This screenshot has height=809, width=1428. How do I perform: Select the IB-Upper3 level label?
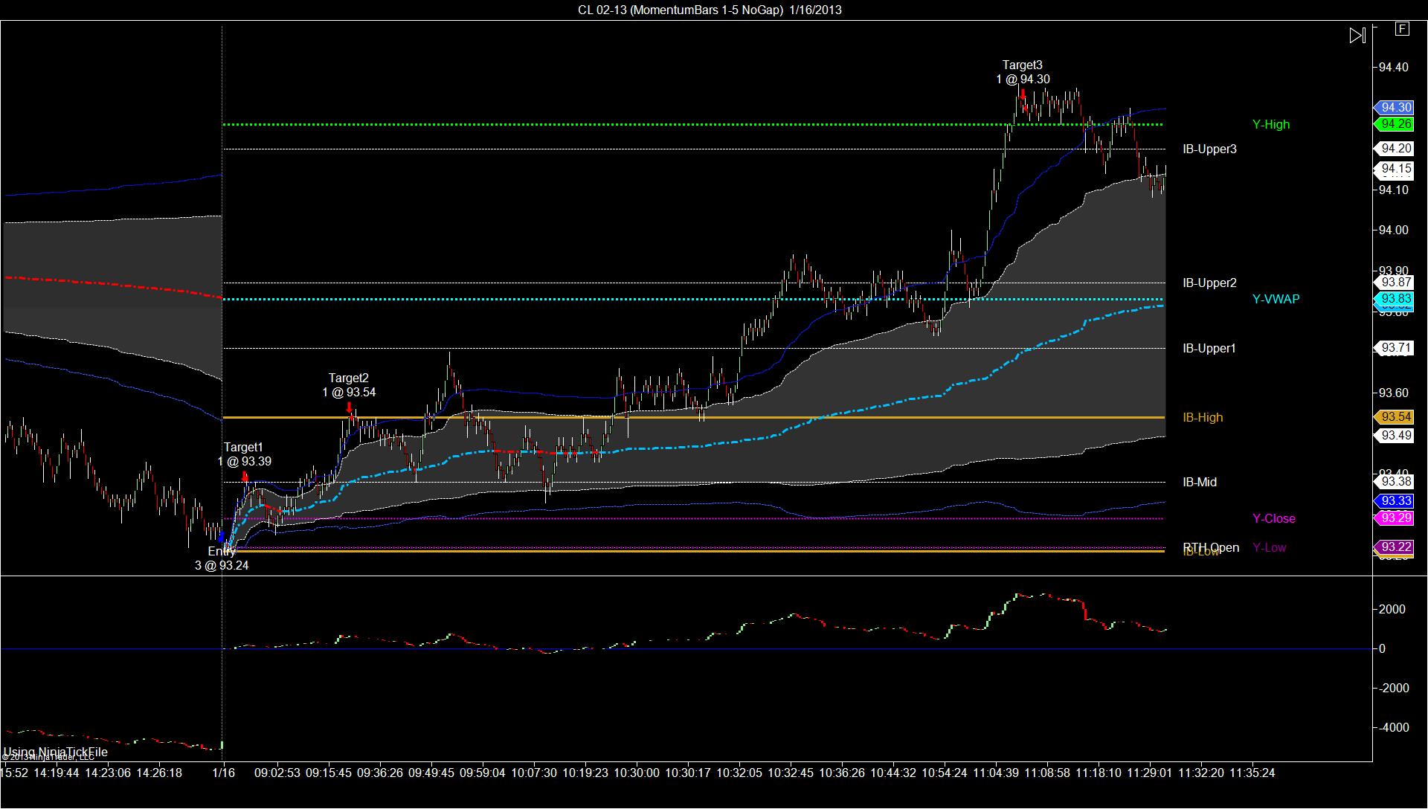[x=1209, y=149]
